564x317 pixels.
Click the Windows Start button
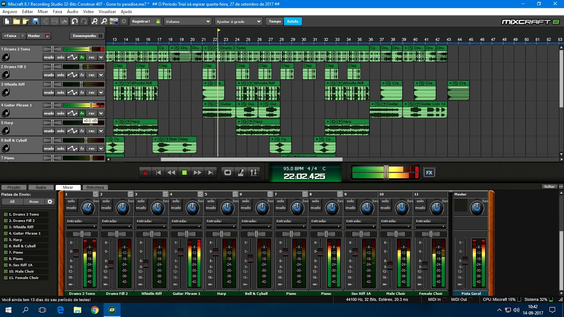pos(8,310)
